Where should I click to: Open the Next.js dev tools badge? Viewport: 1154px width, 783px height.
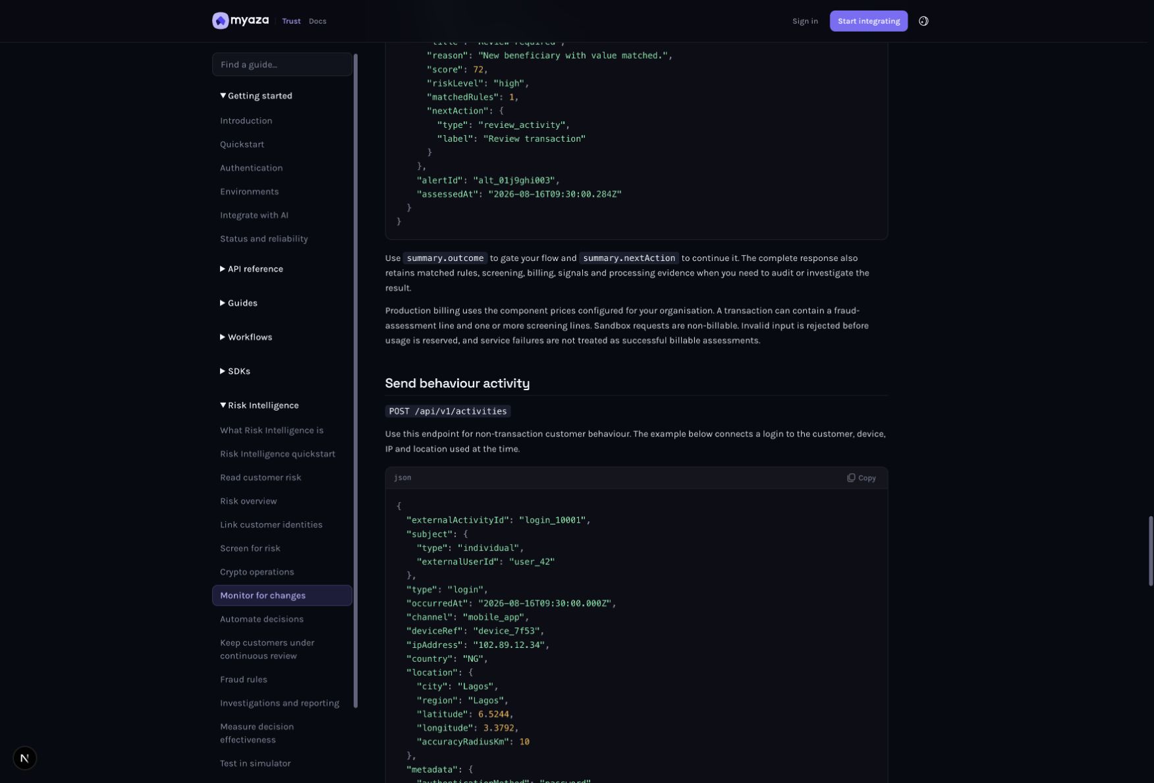pos(24,758)
